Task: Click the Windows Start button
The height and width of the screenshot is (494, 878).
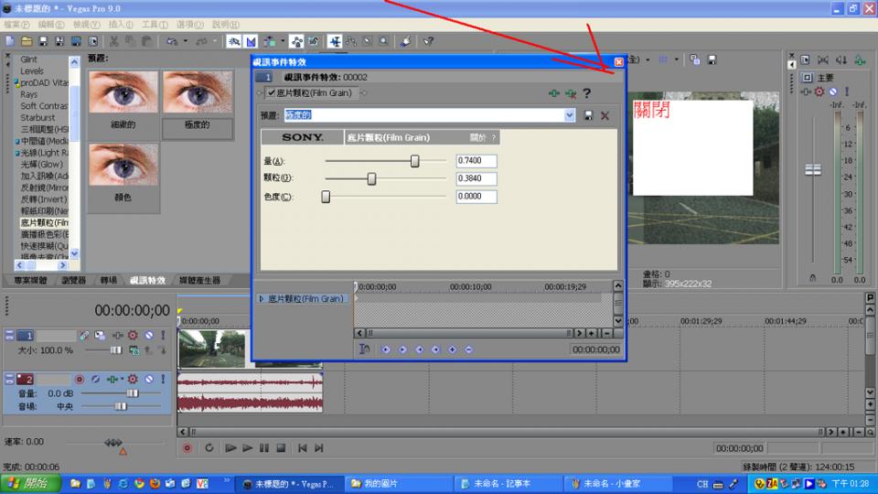Action: click(30, 483)
